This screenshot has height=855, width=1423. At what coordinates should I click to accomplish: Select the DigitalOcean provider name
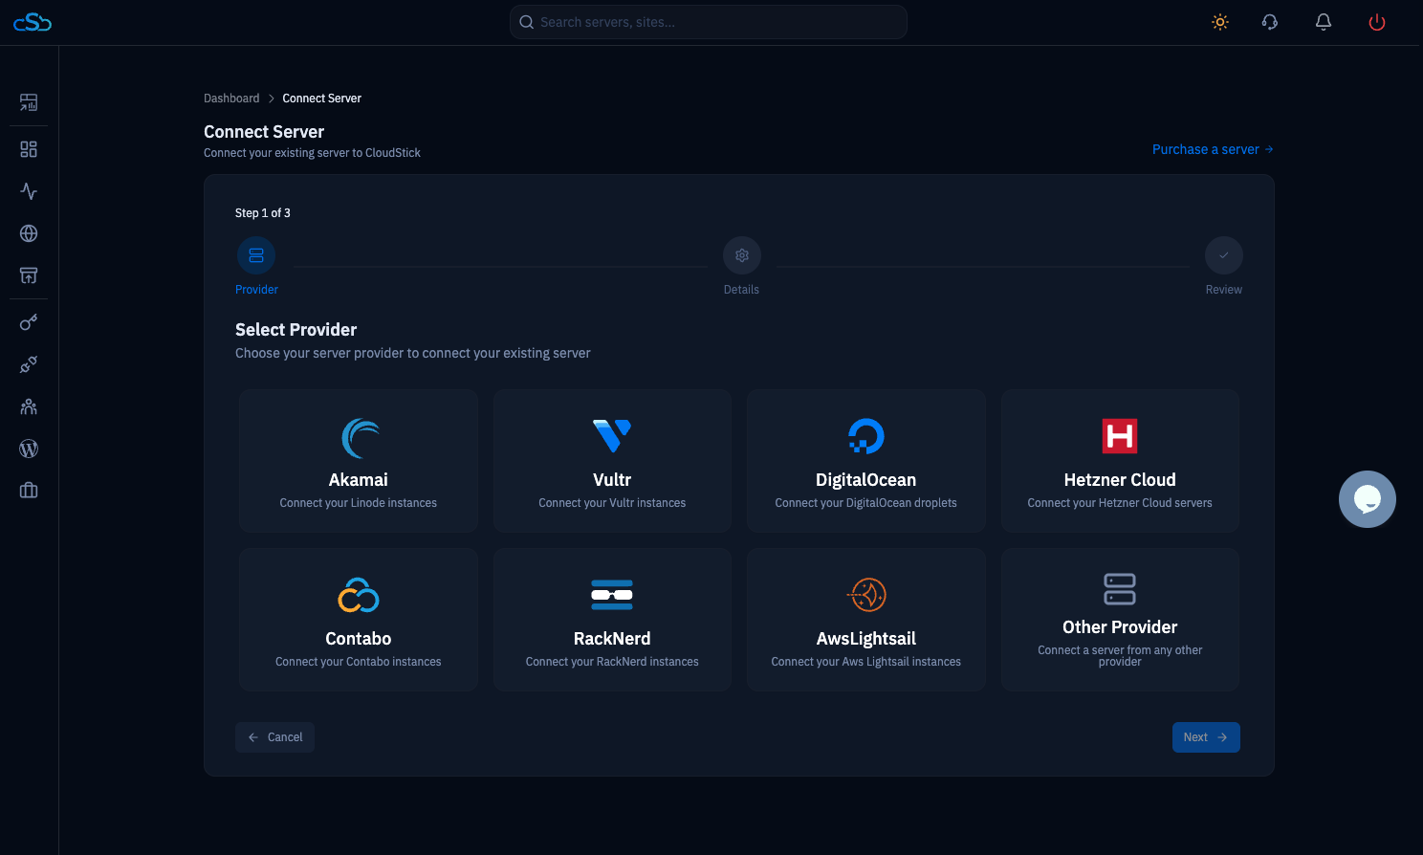click(x=866, y=480)
